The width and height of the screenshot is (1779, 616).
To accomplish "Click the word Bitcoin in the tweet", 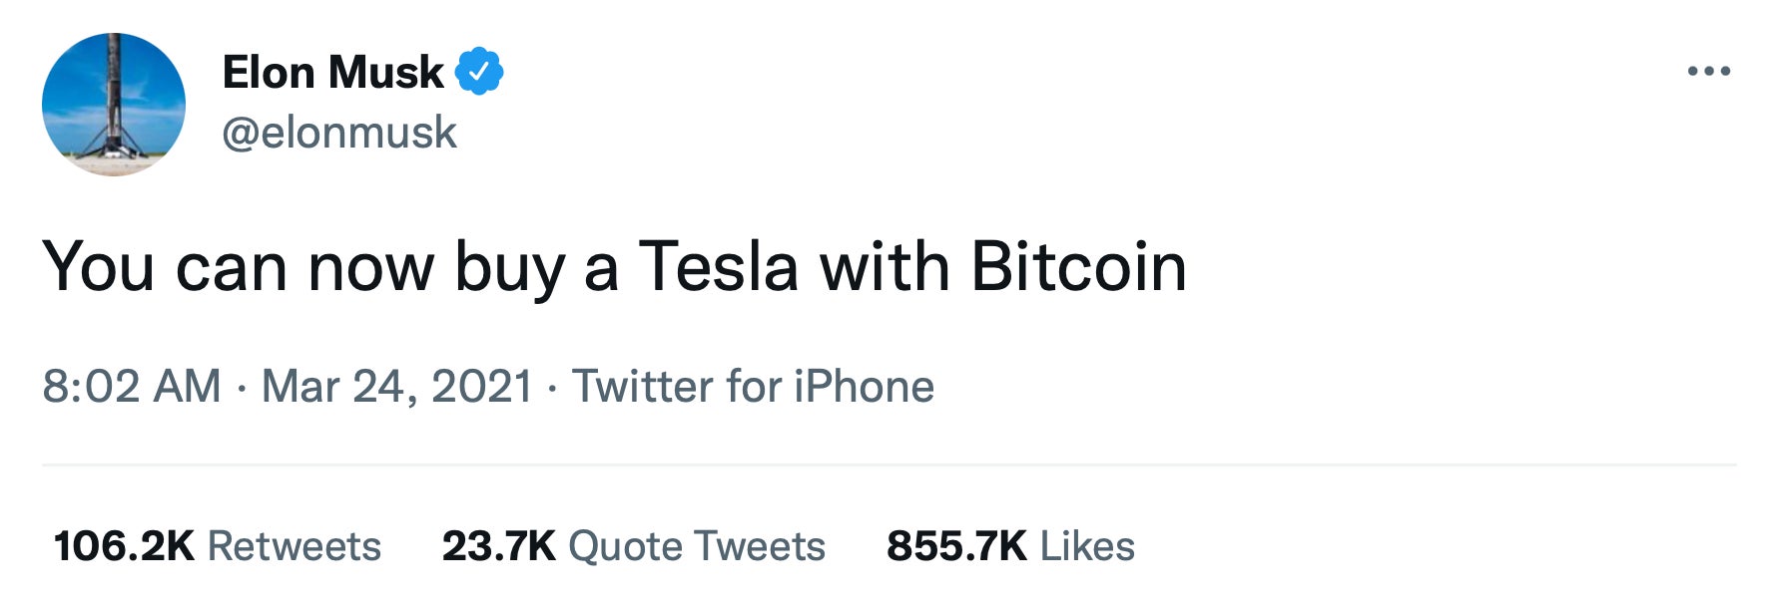I will [1078, 267].
